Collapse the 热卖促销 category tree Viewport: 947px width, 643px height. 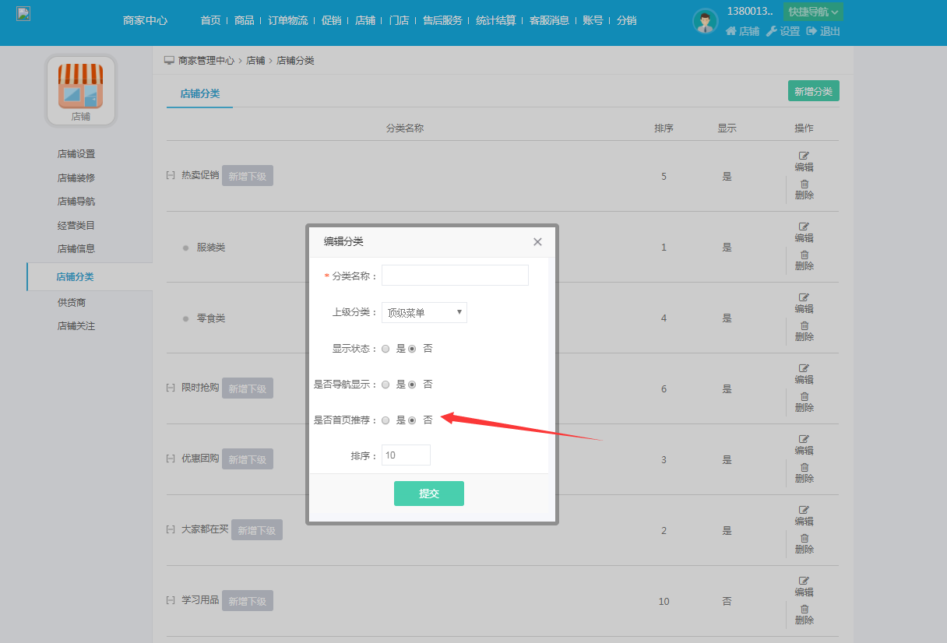171,175
